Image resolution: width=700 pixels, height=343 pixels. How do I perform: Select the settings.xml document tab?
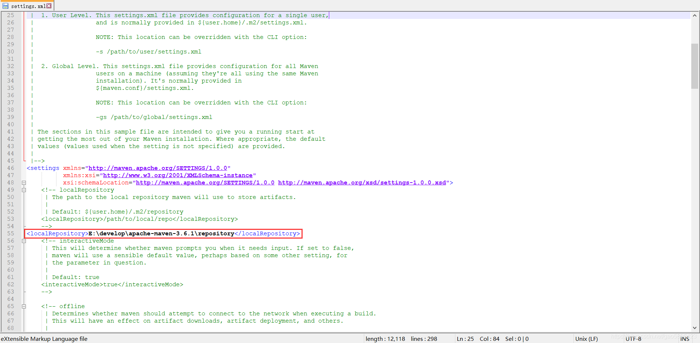click(x=27, y=6)
